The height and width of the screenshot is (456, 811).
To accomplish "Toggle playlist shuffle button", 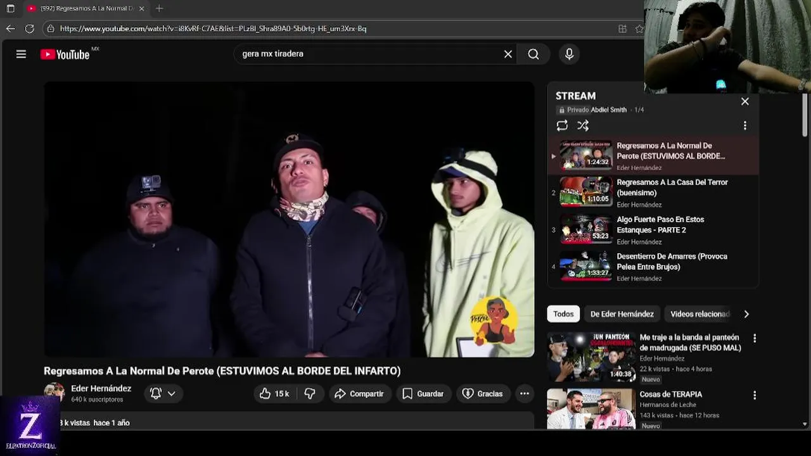I will point(583,125).
